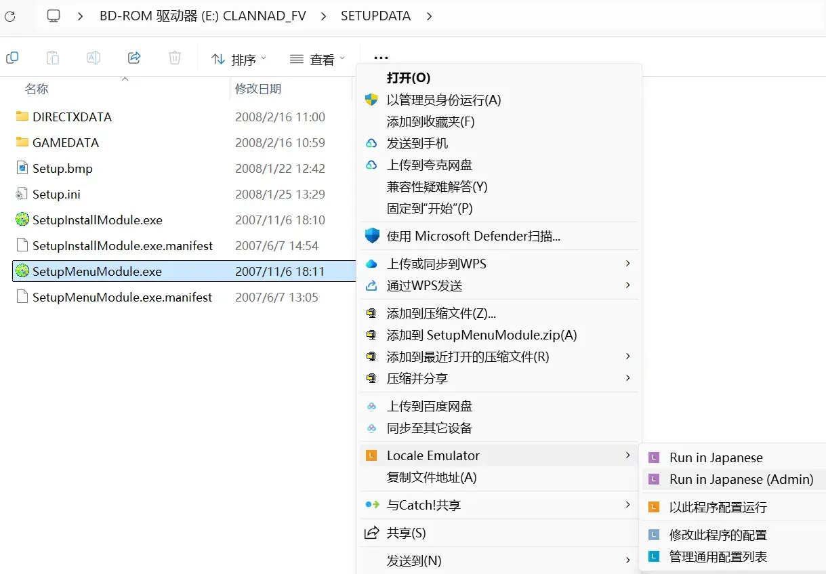The height and width of the screenshot is (574, 826).
Task: Click the share icon in toolbar
Action: pyautogui.click(x=134, y=58)
